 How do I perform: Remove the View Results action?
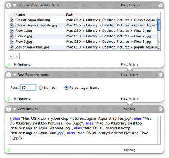pos(160,109)
